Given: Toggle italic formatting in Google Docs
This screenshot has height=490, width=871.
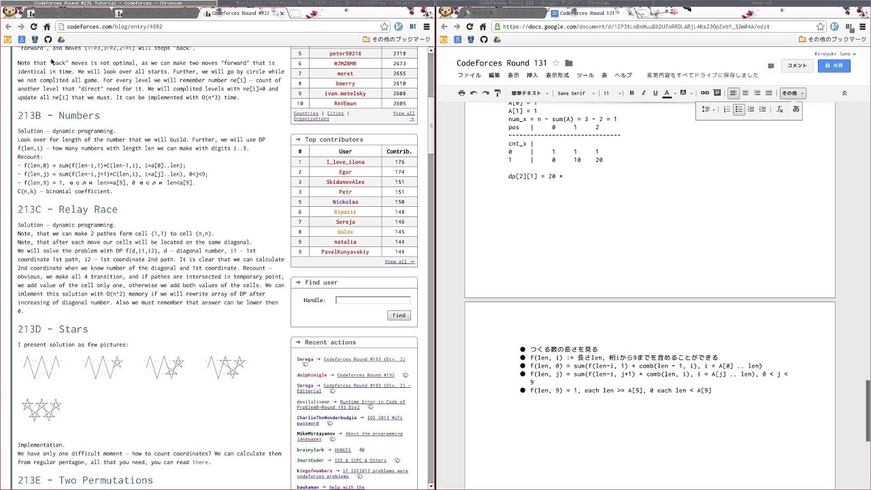Looking at the screenshot, I should tap(643, 93).
